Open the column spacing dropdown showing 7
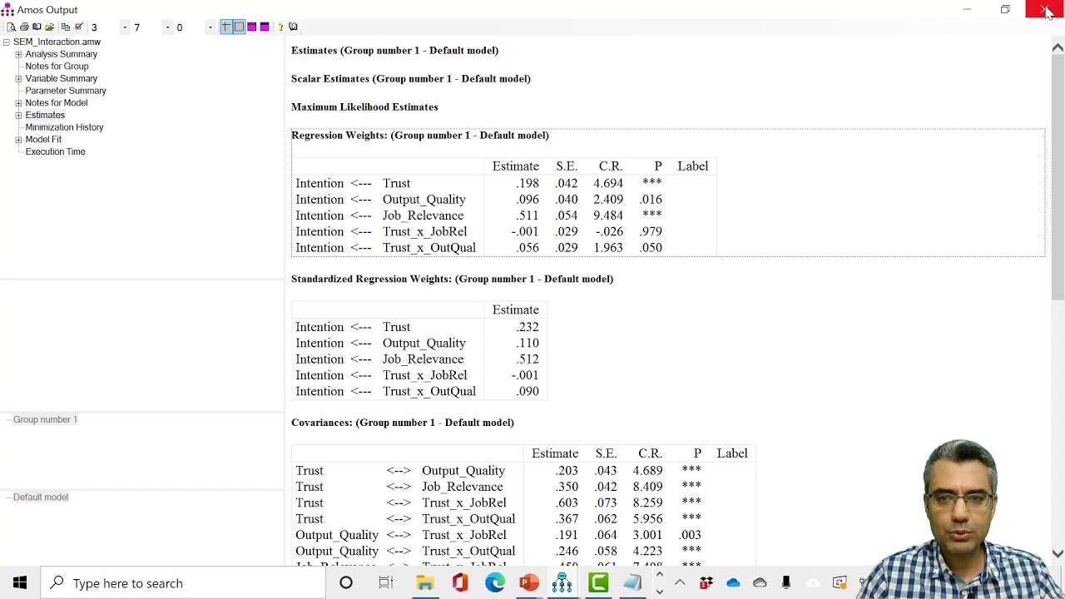Viewport: 1065px width, 599px height. (167, 27)
